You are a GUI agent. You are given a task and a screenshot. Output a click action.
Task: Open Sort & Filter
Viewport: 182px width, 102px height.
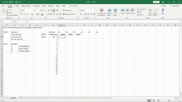(x=150, y=12)
